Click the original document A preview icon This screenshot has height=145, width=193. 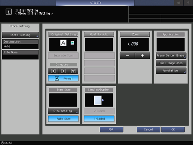point(63,43)
